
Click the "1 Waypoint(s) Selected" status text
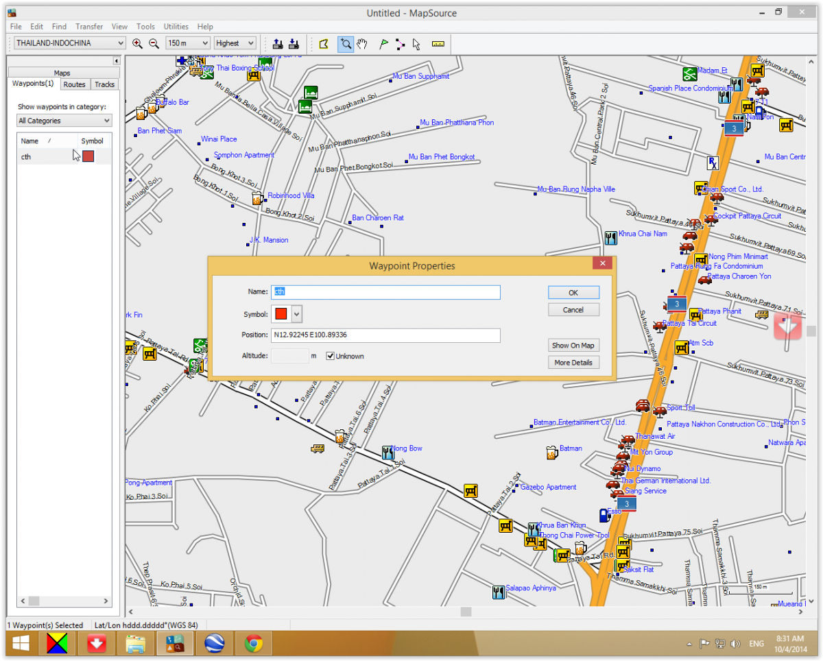[45, 625]
